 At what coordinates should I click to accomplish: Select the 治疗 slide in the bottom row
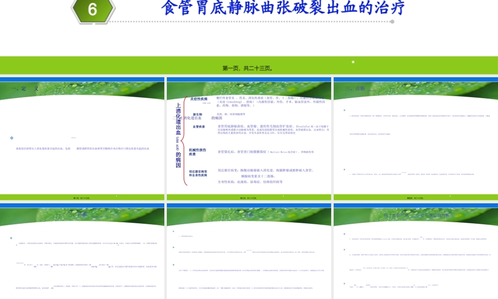tap(248, 215)
